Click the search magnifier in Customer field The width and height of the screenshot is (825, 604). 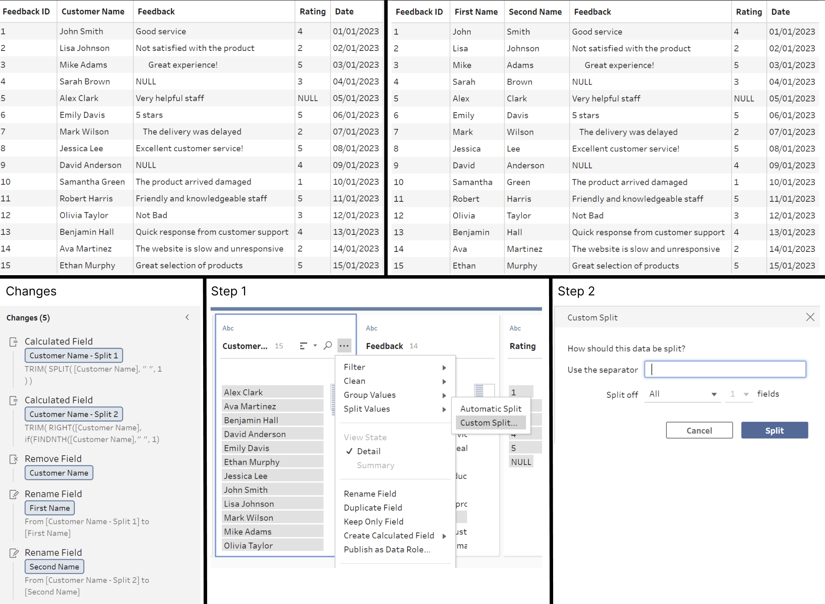tap(328, 346)
